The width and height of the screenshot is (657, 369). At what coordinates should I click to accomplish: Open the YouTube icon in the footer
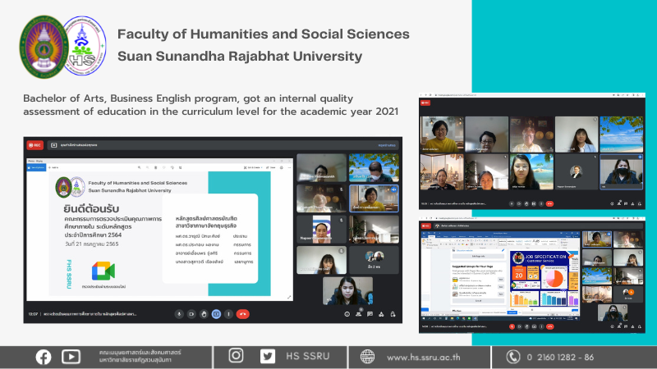pyautogui.click(x=71, y=356)
